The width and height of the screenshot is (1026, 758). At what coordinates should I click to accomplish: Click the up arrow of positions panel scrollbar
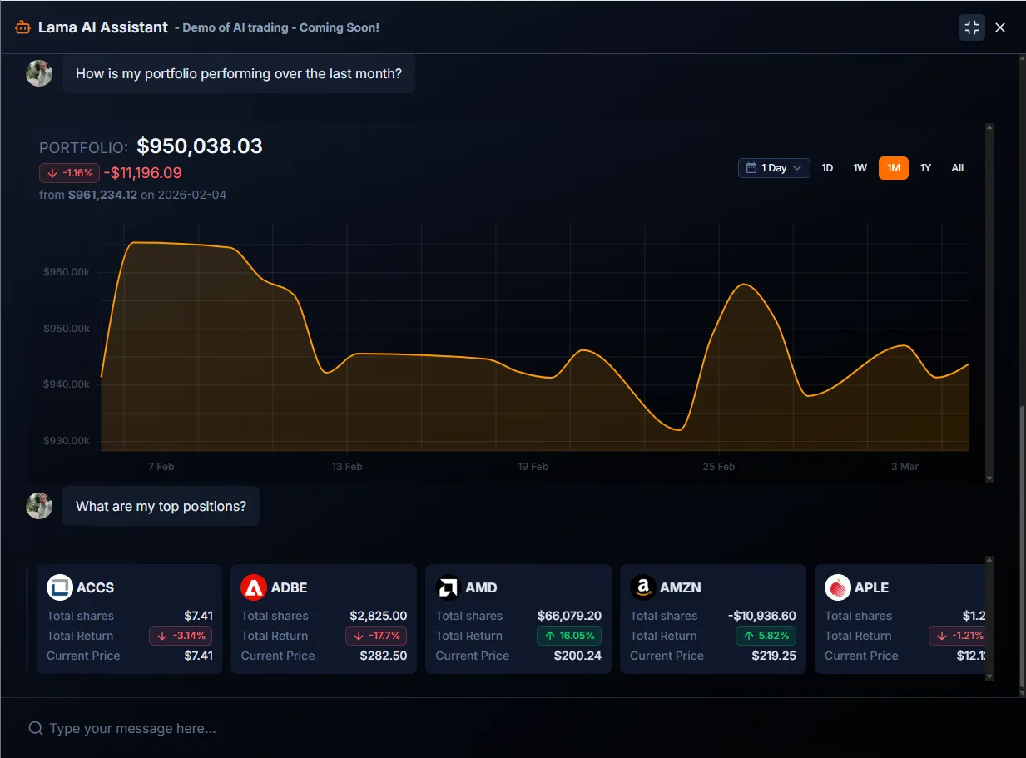(x=989, y=560)
